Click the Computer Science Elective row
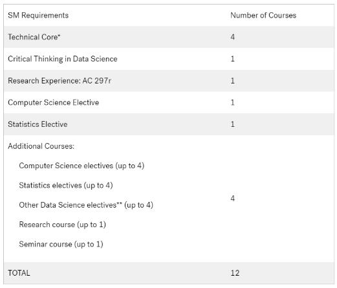 (169, 102)
